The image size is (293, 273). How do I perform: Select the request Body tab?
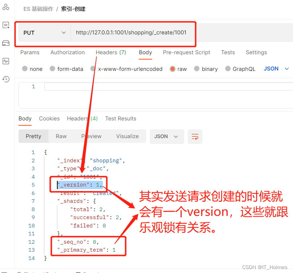(145, 52)
